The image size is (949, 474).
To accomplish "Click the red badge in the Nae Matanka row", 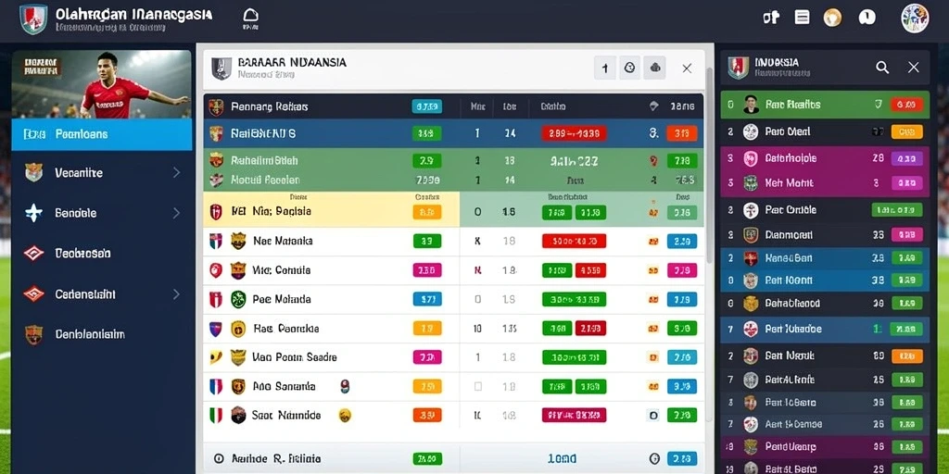I will (x=574, y=242).
